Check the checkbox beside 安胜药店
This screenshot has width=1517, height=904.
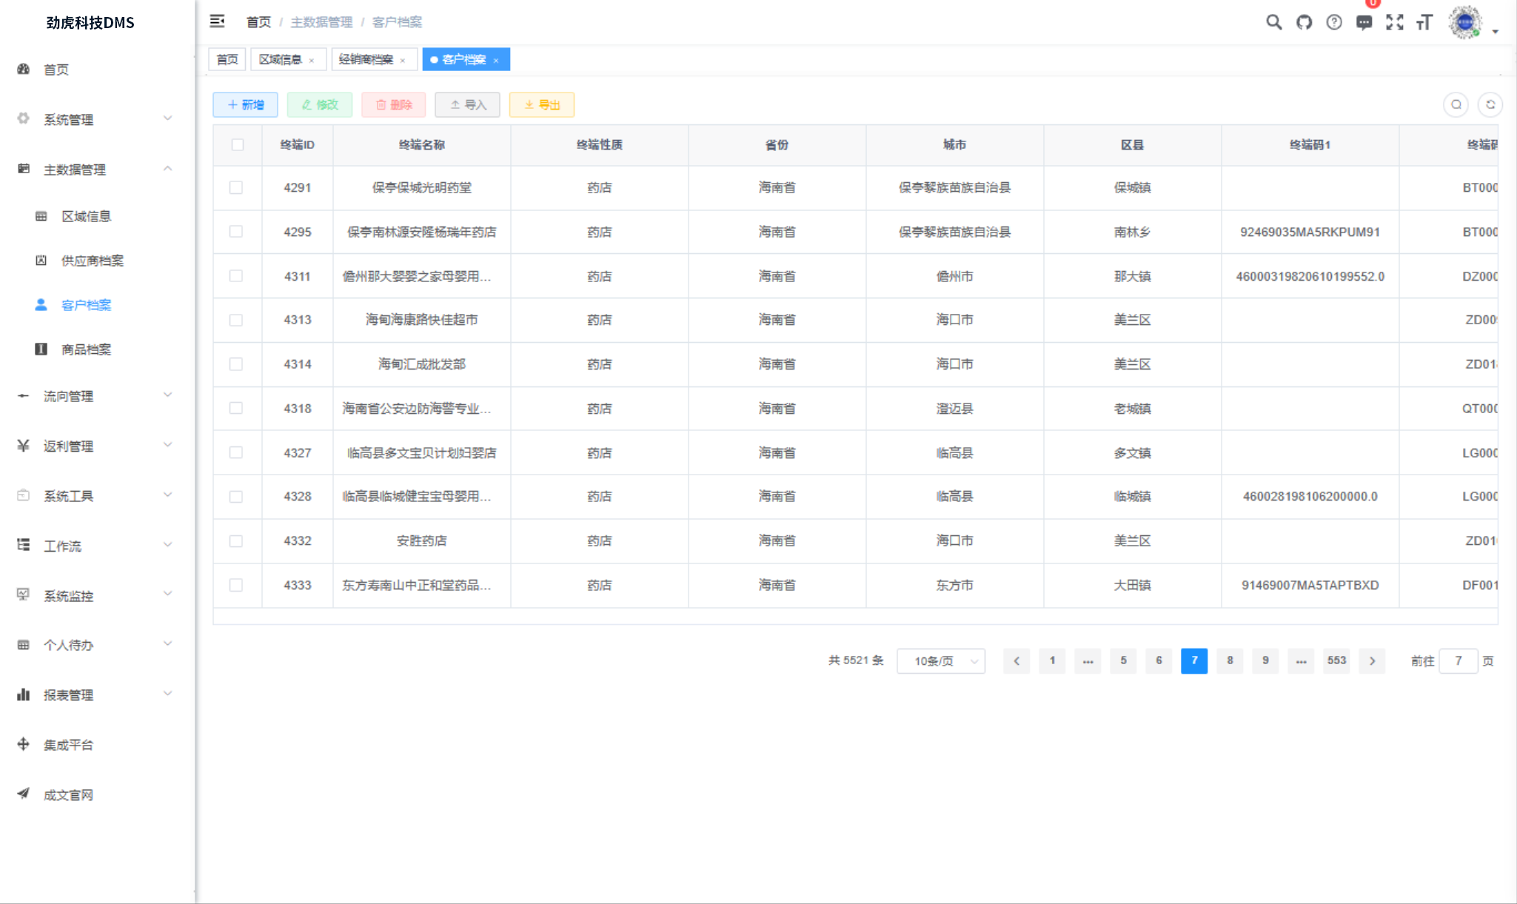(x=237, y=541)
